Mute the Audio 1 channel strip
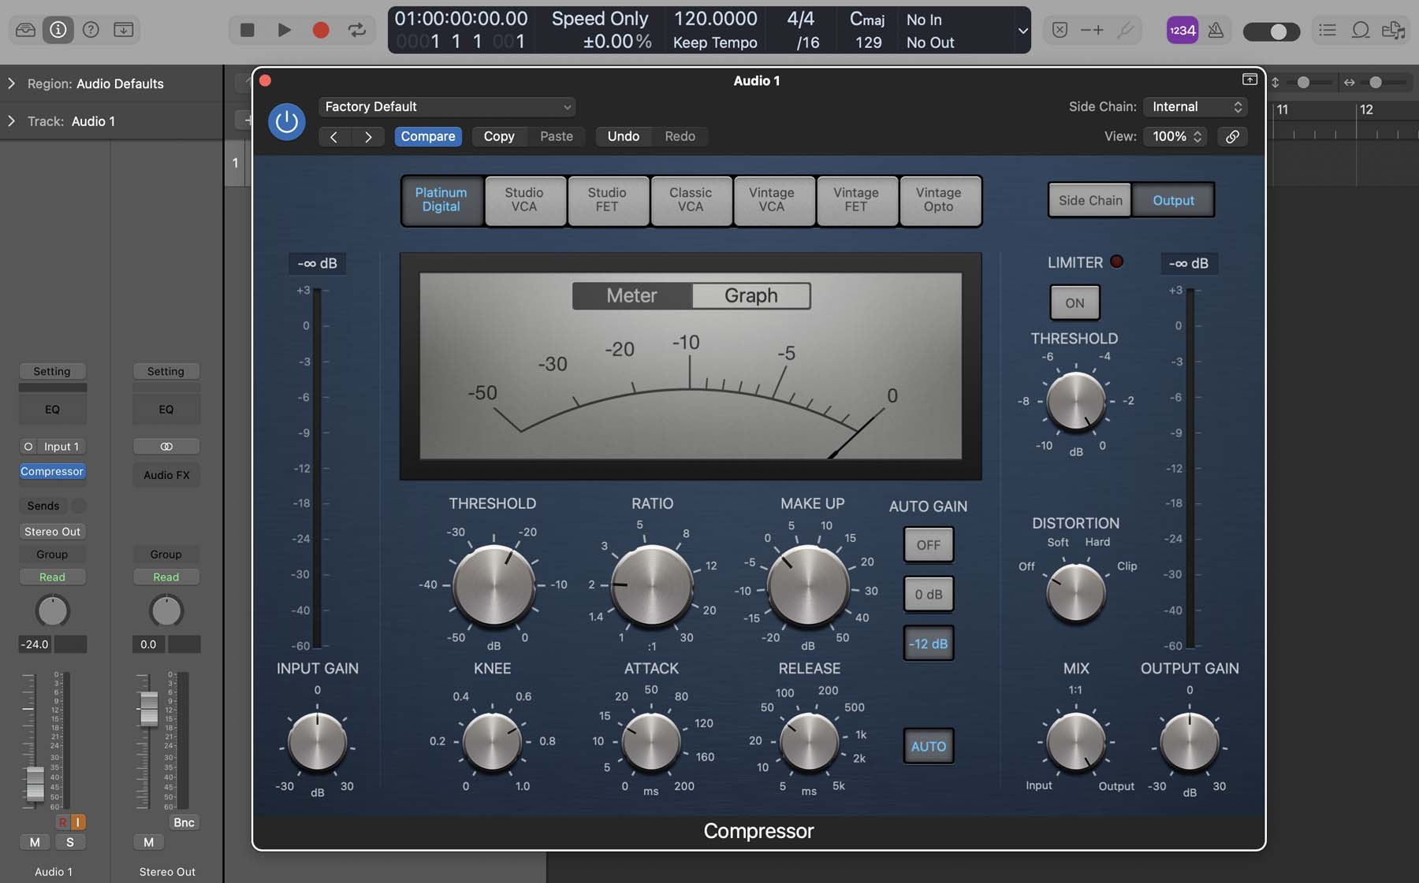The width and height of the screenshot is (1419, 883). [35, 842]
